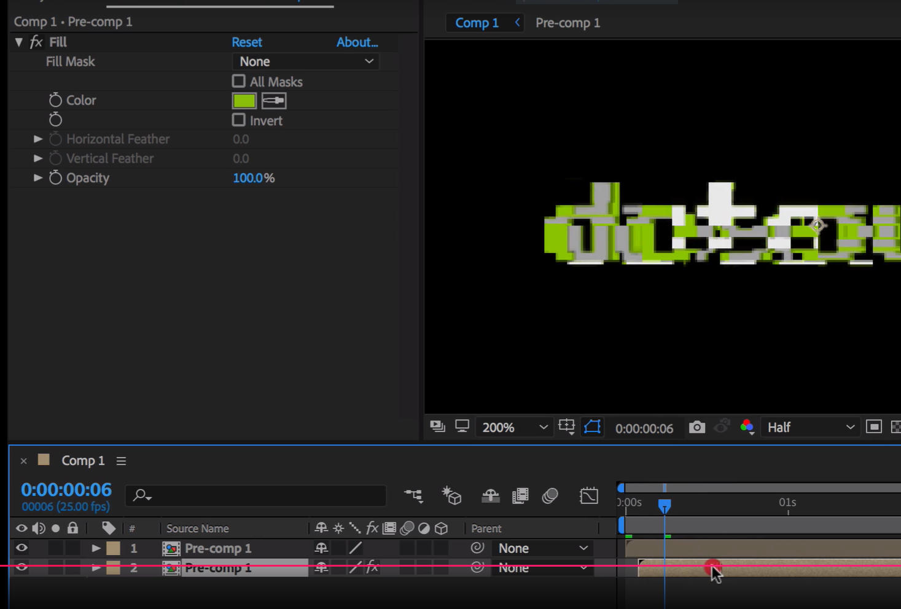Click the layer 1 duration bar

click(763, 548)
